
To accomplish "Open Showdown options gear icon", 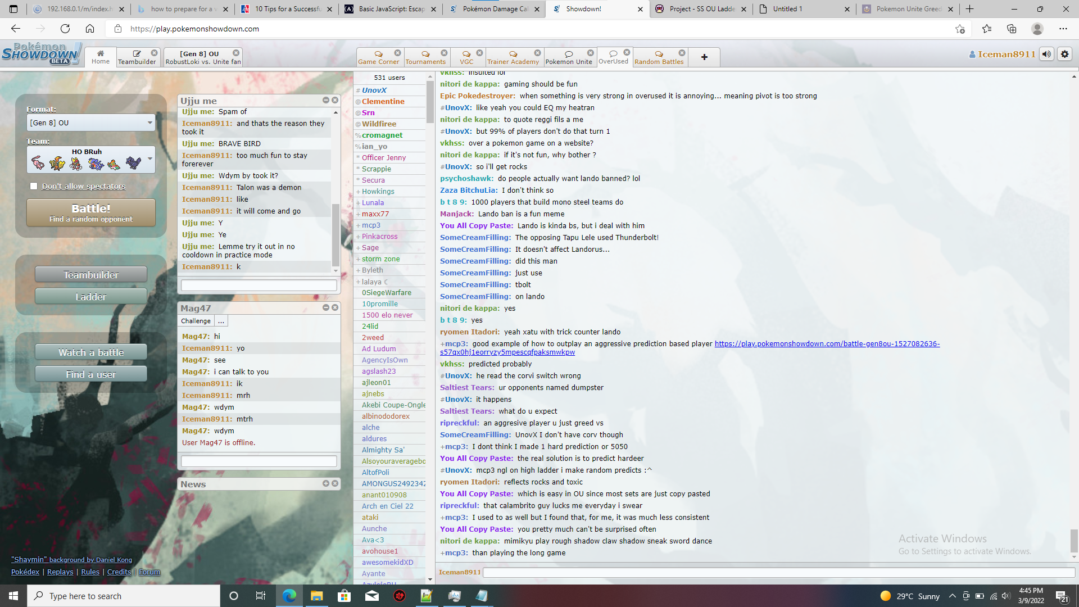I will [x=1065, y=55].
